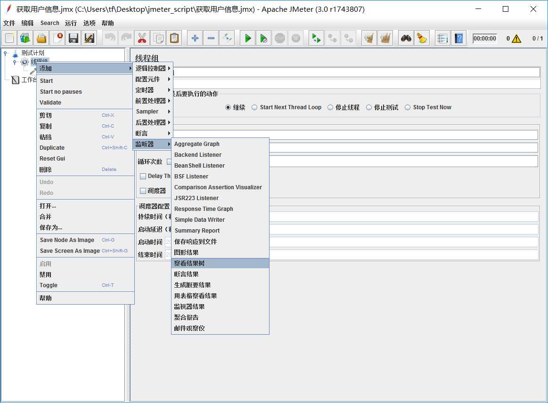Click the Remote Start All icon

click(x=316, y=38)
